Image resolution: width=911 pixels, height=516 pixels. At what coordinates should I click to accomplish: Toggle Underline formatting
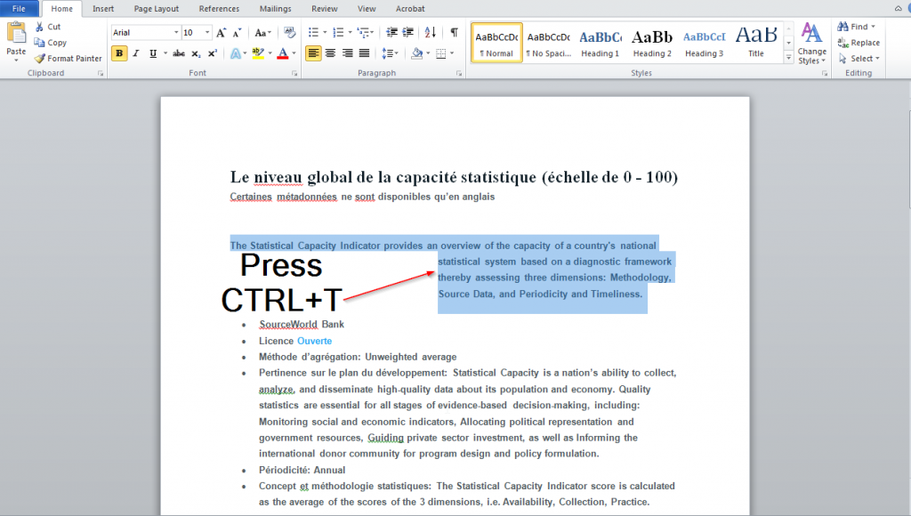[153, 52]
